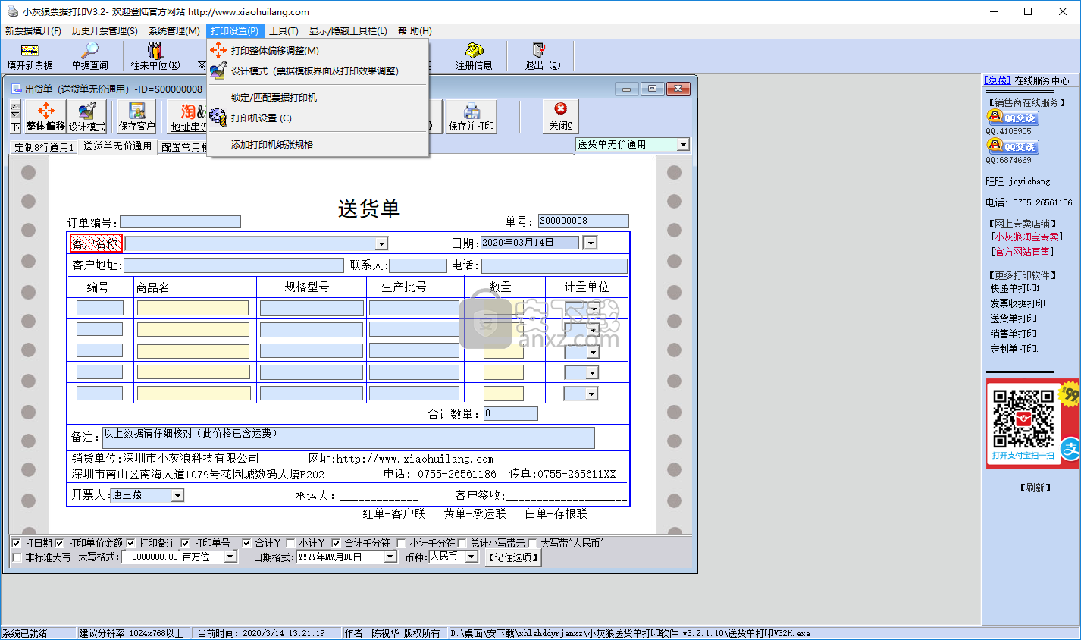Toggle 打印备注 checkbox
Image resolution: width=1081 pixels, height=640 pixels.
pyautogui.click(x=130, y=544)
